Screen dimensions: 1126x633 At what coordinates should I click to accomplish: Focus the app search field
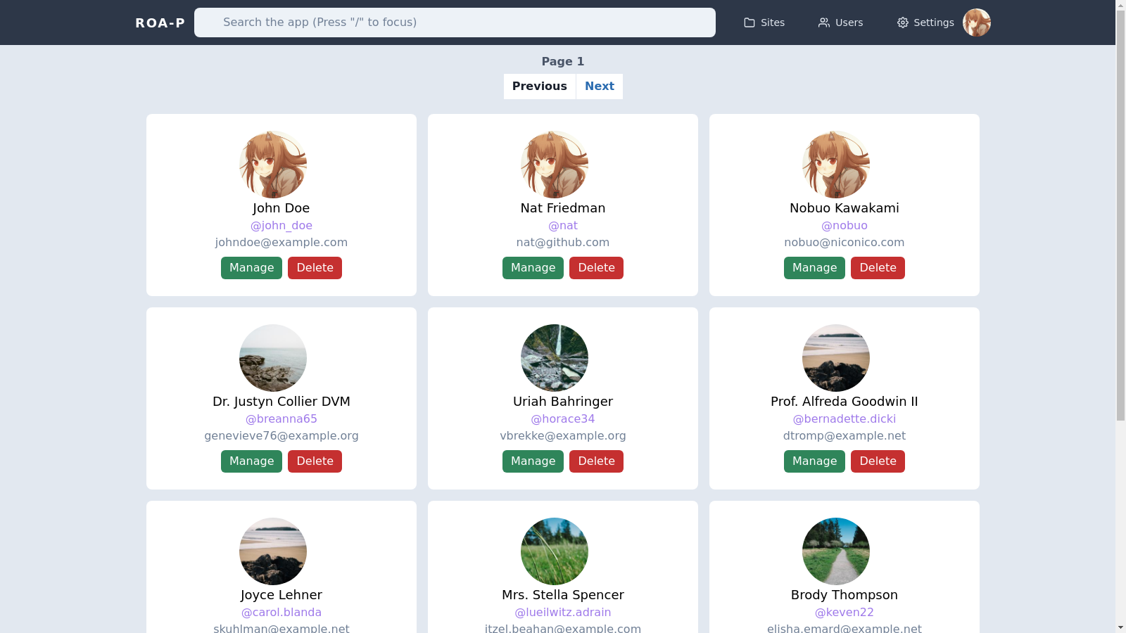pyautogui.click(x=455, y=22)
